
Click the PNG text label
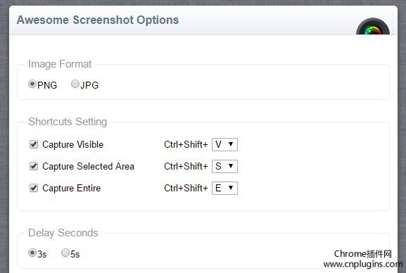[47, 85]
